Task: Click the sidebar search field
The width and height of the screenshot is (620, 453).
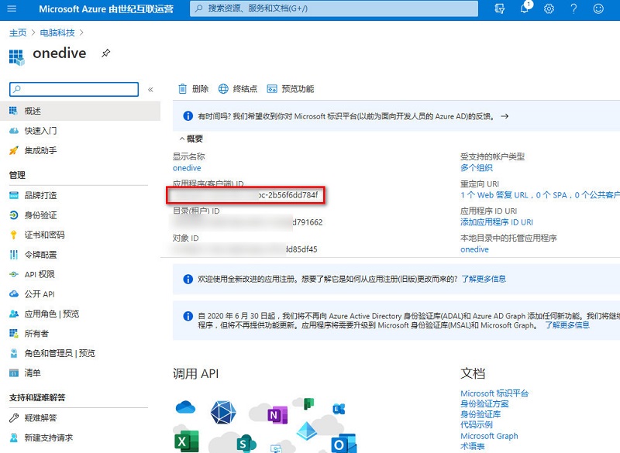Action: click(x=74, y=89)
